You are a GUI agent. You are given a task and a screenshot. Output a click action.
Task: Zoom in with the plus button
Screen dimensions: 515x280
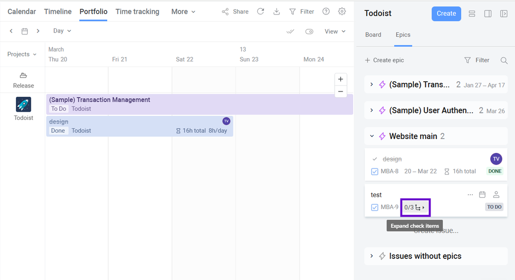[x=341, y=79]
